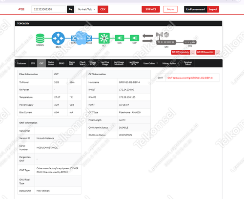Open the BRAS tab
244x199 pixels.
coord(61,63)
